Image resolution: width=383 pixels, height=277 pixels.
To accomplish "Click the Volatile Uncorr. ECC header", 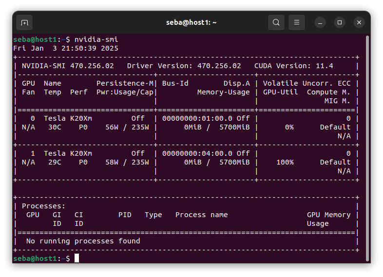I will (307, 83).
